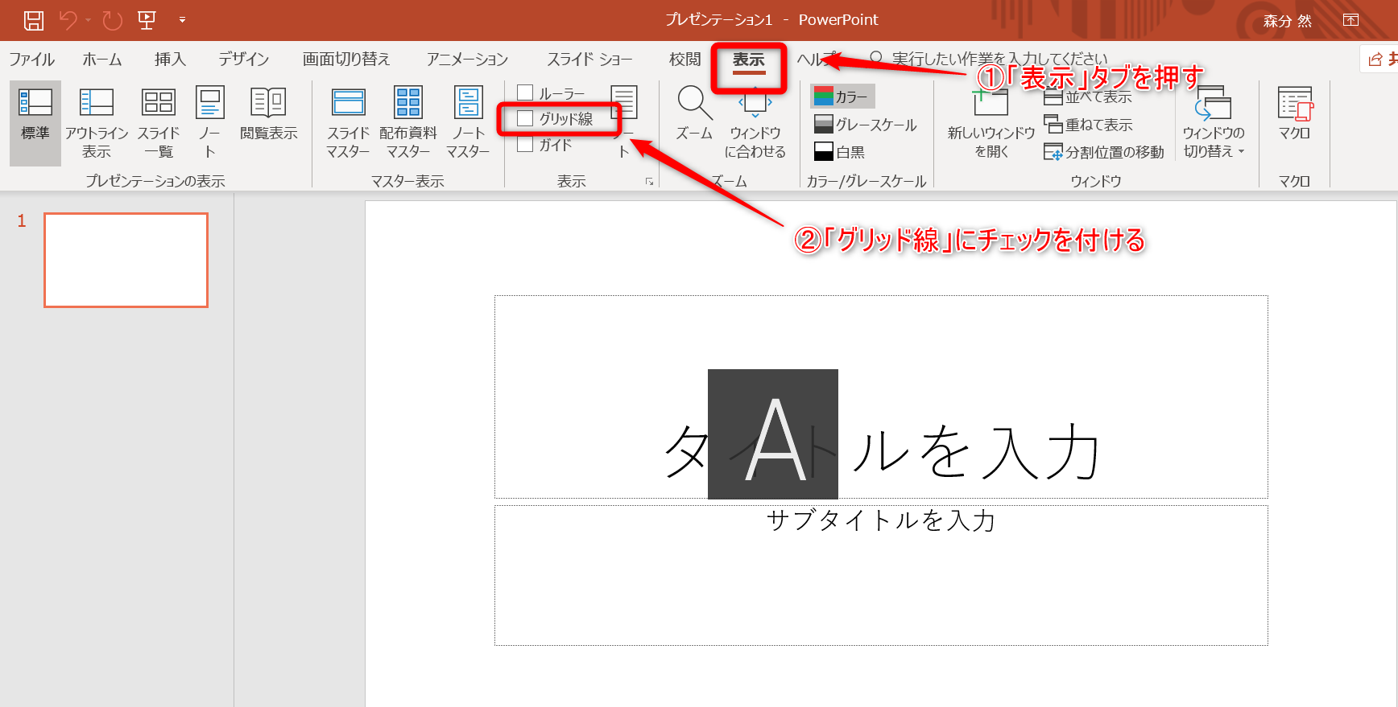Switch to the ホーム tab

coord(102,60)
